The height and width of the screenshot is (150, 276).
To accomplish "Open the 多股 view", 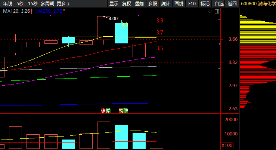I will [x=153, y=3].
